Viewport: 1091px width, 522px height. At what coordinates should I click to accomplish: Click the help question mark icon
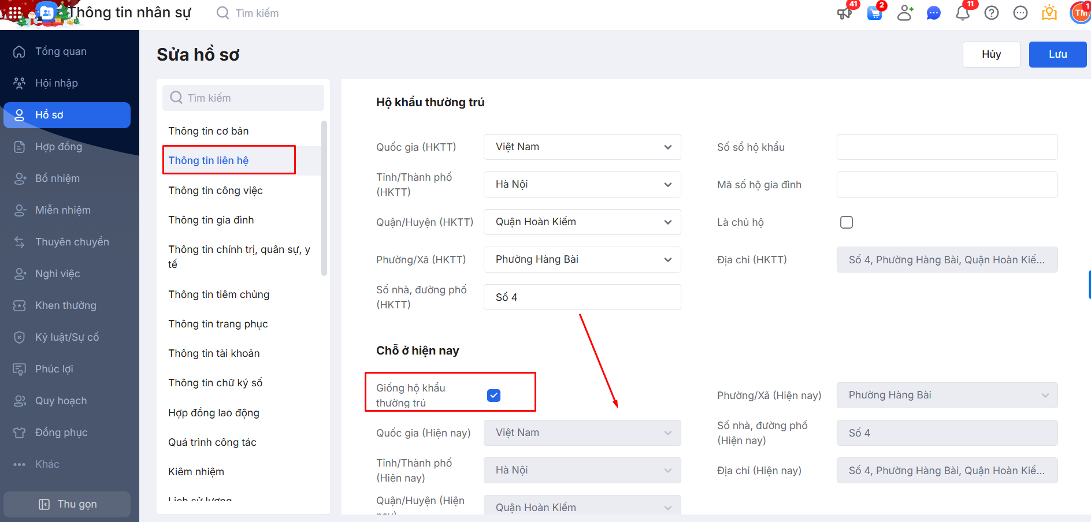coord(992,13)
